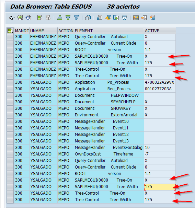Image resolution: width=195 pixels, height=208 pixels.
Task: Click the word processing icon
Action: [108, 18]
